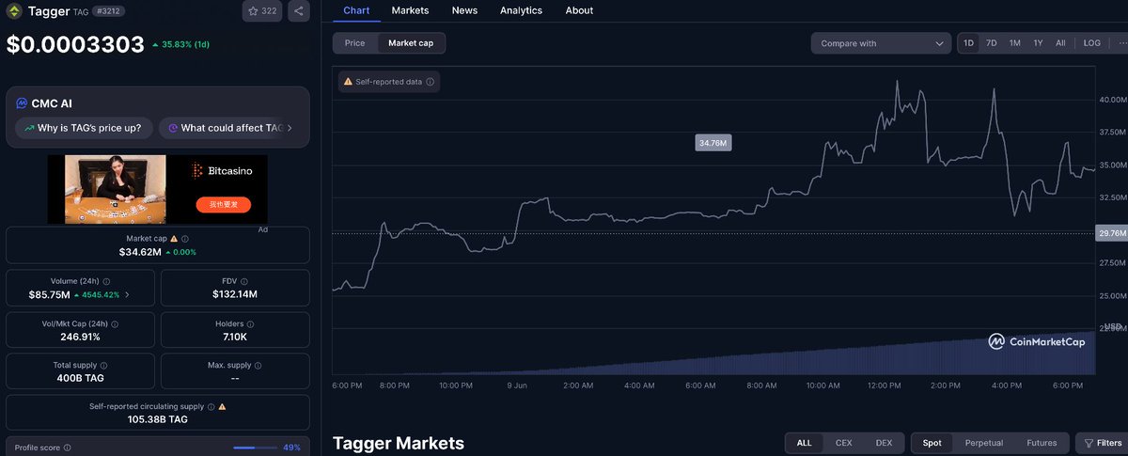Select 1M chart timeframe
The height and width of the screenshot is (456, 1128).
tap(1014, 43)
